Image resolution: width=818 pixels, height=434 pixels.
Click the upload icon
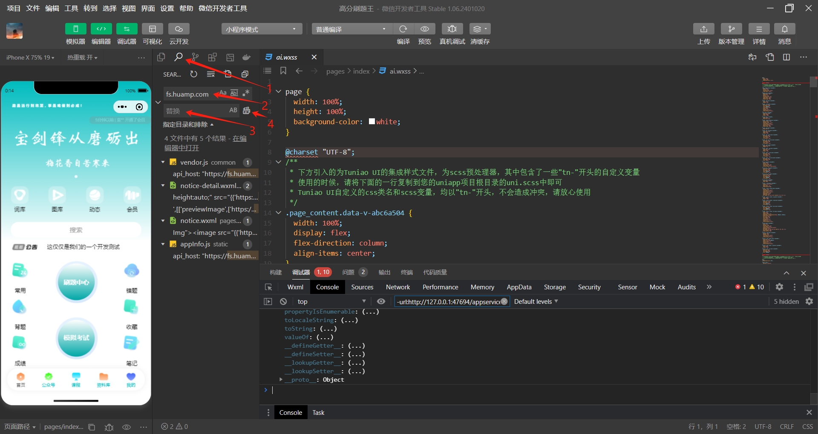click(x=703, y=29)
